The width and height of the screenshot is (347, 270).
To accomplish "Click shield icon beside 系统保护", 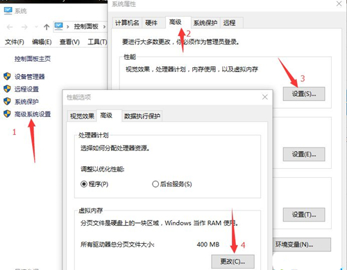I will pos(7,101).
